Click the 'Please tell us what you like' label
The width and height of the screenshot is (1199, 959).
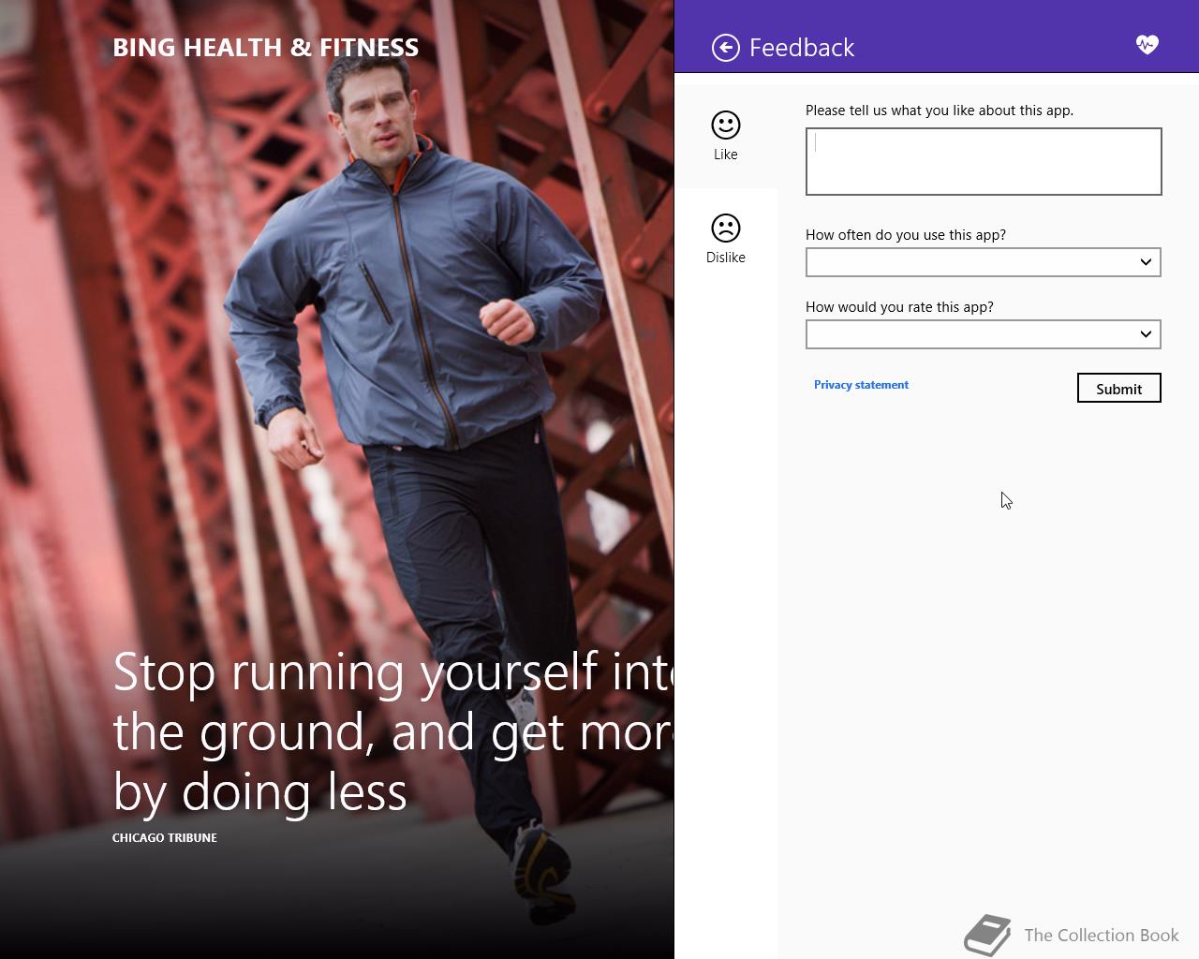click(x=940, y=111)
